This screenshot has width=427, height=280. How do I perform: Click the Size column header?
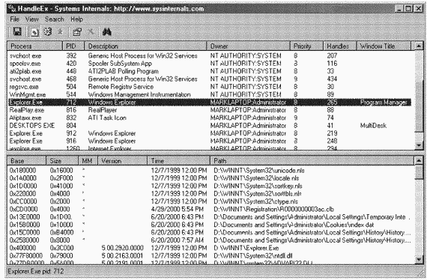click(62, 161)
